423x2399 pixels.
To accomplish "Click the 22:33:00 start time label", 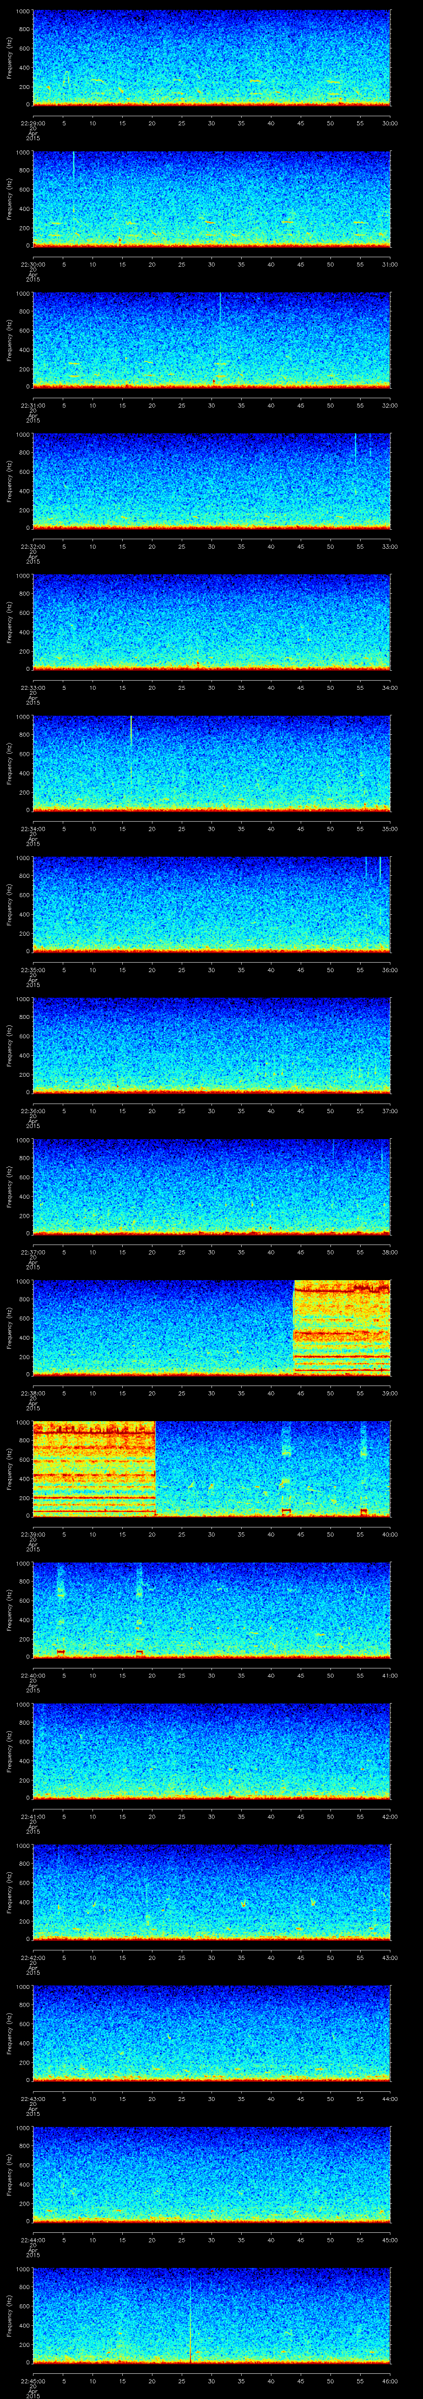I will (x=33, y=687).
